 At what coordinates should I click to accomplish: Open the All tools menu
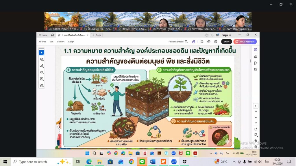pos(42,41)
